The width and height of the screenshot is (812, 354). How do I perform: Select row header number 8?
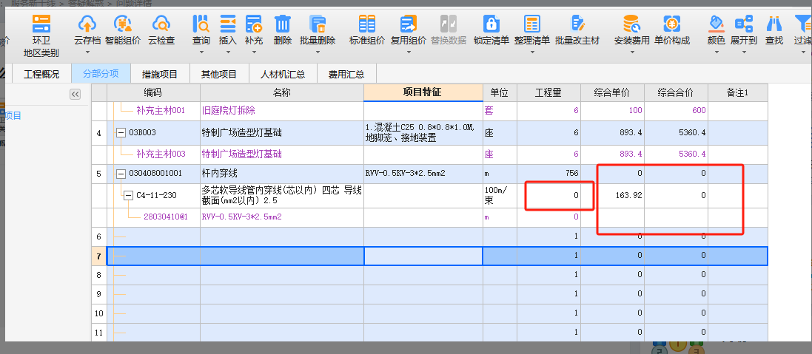click(x=99, y=275)
